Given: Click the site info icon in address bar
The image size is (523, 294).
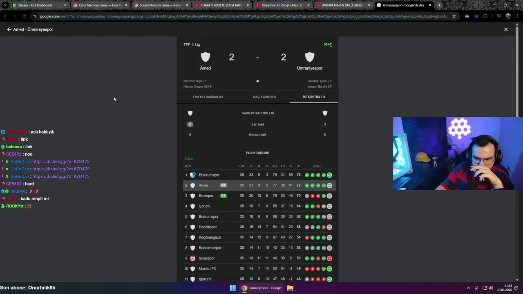Looking at the screenshot, I should tap(35, 16).
